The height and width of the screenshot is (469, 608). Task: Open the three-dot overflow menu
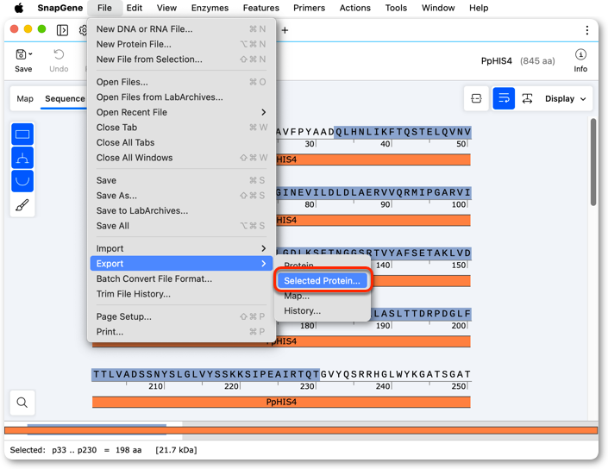point(587,30)
